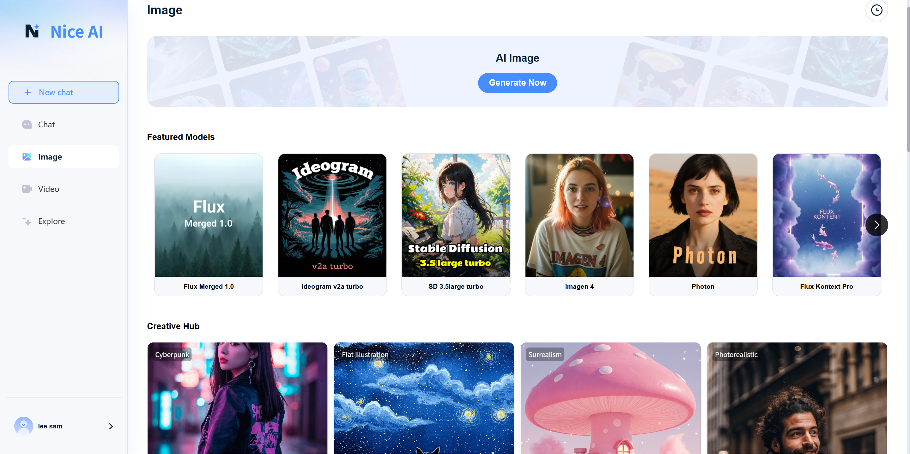Expand the lee sam account chevron
This screenshot has height=454, width=910.
coord(111,426)
